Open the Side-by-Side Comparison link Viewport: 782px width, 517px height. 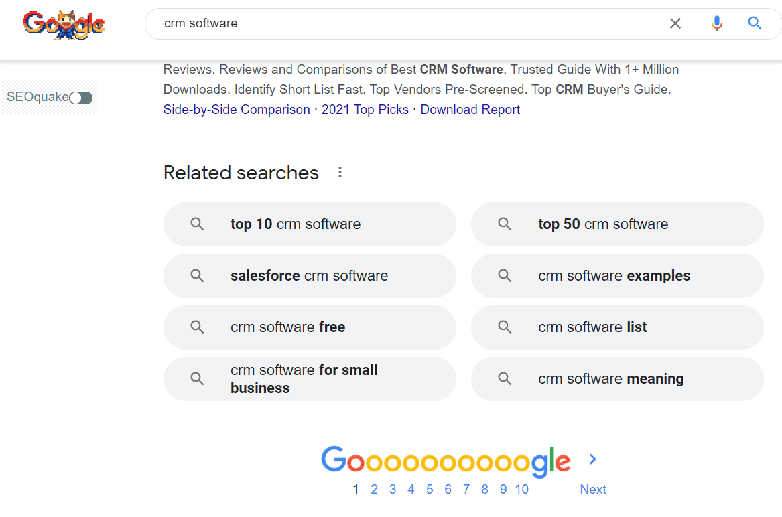[237, 110]
